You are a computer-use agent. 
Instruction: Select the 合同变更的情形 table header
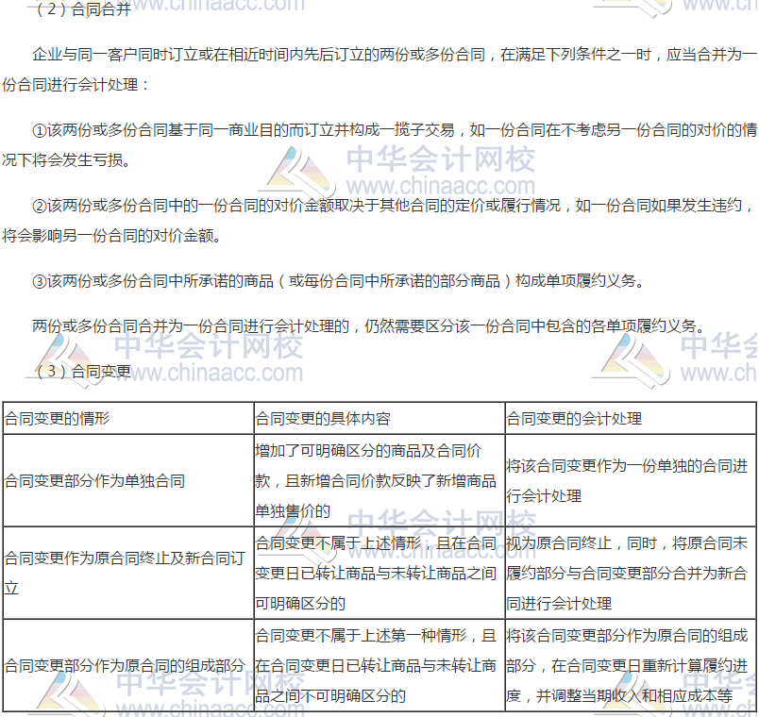[x=57, y=418]
